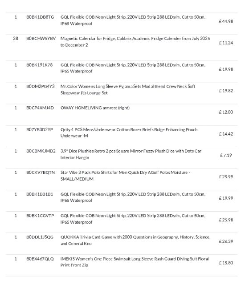Image resolution: width=241 pixels, height=289 pixels.
Task: Open the Mr.Color Womens Pyjama Sets item
Action: 128,89
